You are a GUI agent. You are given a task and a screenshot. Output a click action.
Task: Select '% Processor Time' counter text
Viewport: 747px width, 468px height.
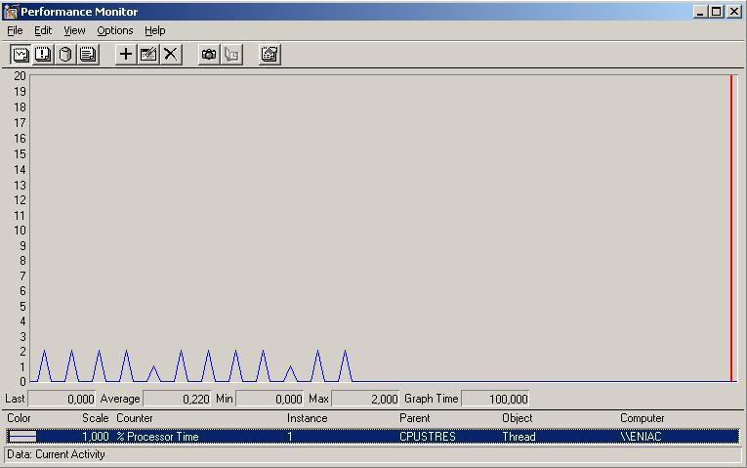[x=157, y=437]
